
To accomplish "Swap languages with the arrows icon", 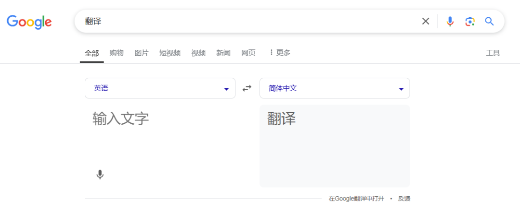I will (247, 88).
